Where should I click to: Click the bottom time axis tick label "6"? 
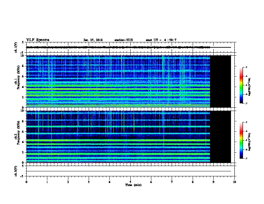point(151,182)
